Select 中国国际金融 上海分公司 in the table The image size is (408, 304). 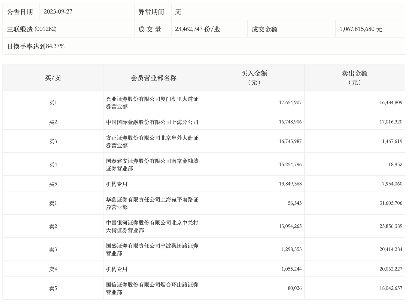click(152, 122)
